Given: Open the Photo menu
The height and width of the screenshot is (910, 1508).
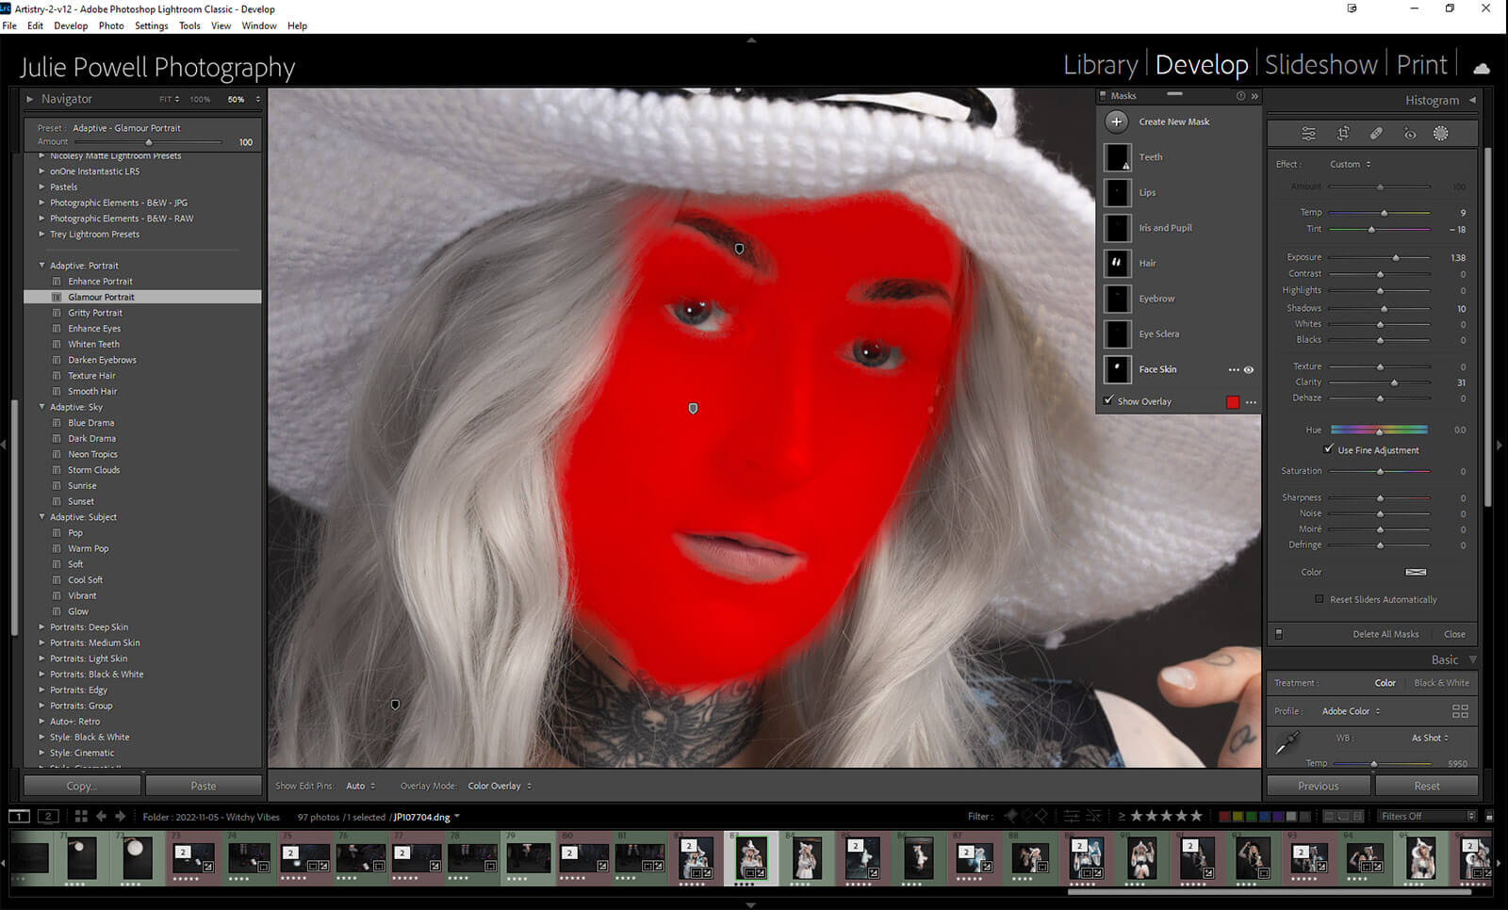Looking at the screenshot, I should pyautogui.click(x=111, y=25).
